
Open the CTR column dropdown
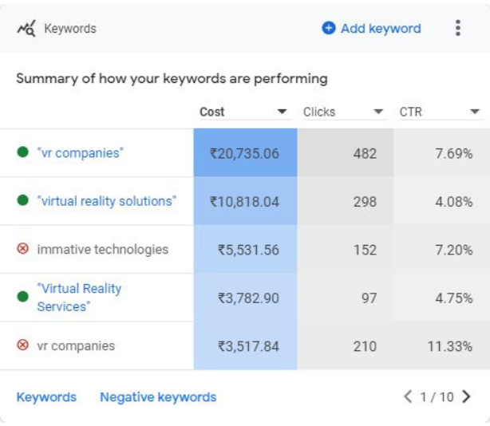click(x=475, y=112)
